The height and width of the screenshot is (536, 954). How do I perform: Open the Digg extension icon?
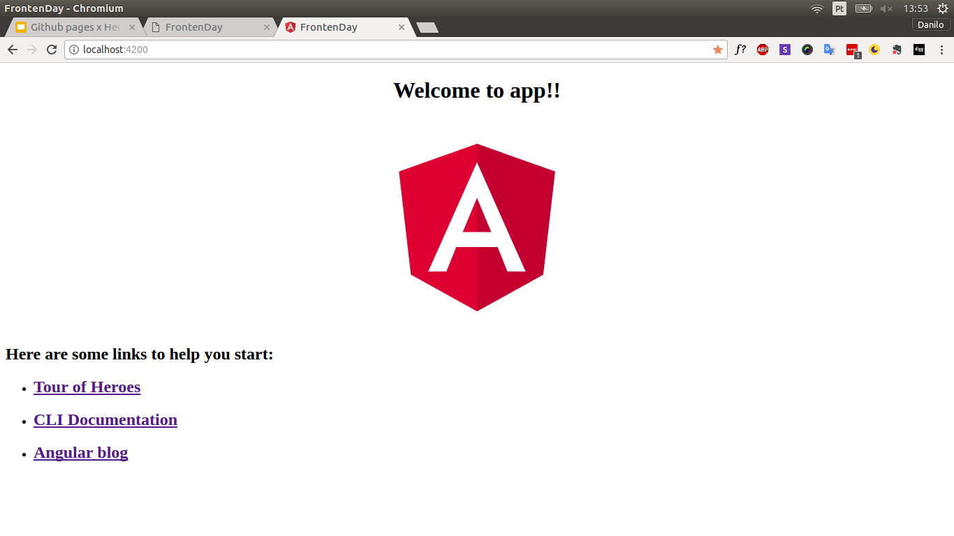[x=919, y=50]
